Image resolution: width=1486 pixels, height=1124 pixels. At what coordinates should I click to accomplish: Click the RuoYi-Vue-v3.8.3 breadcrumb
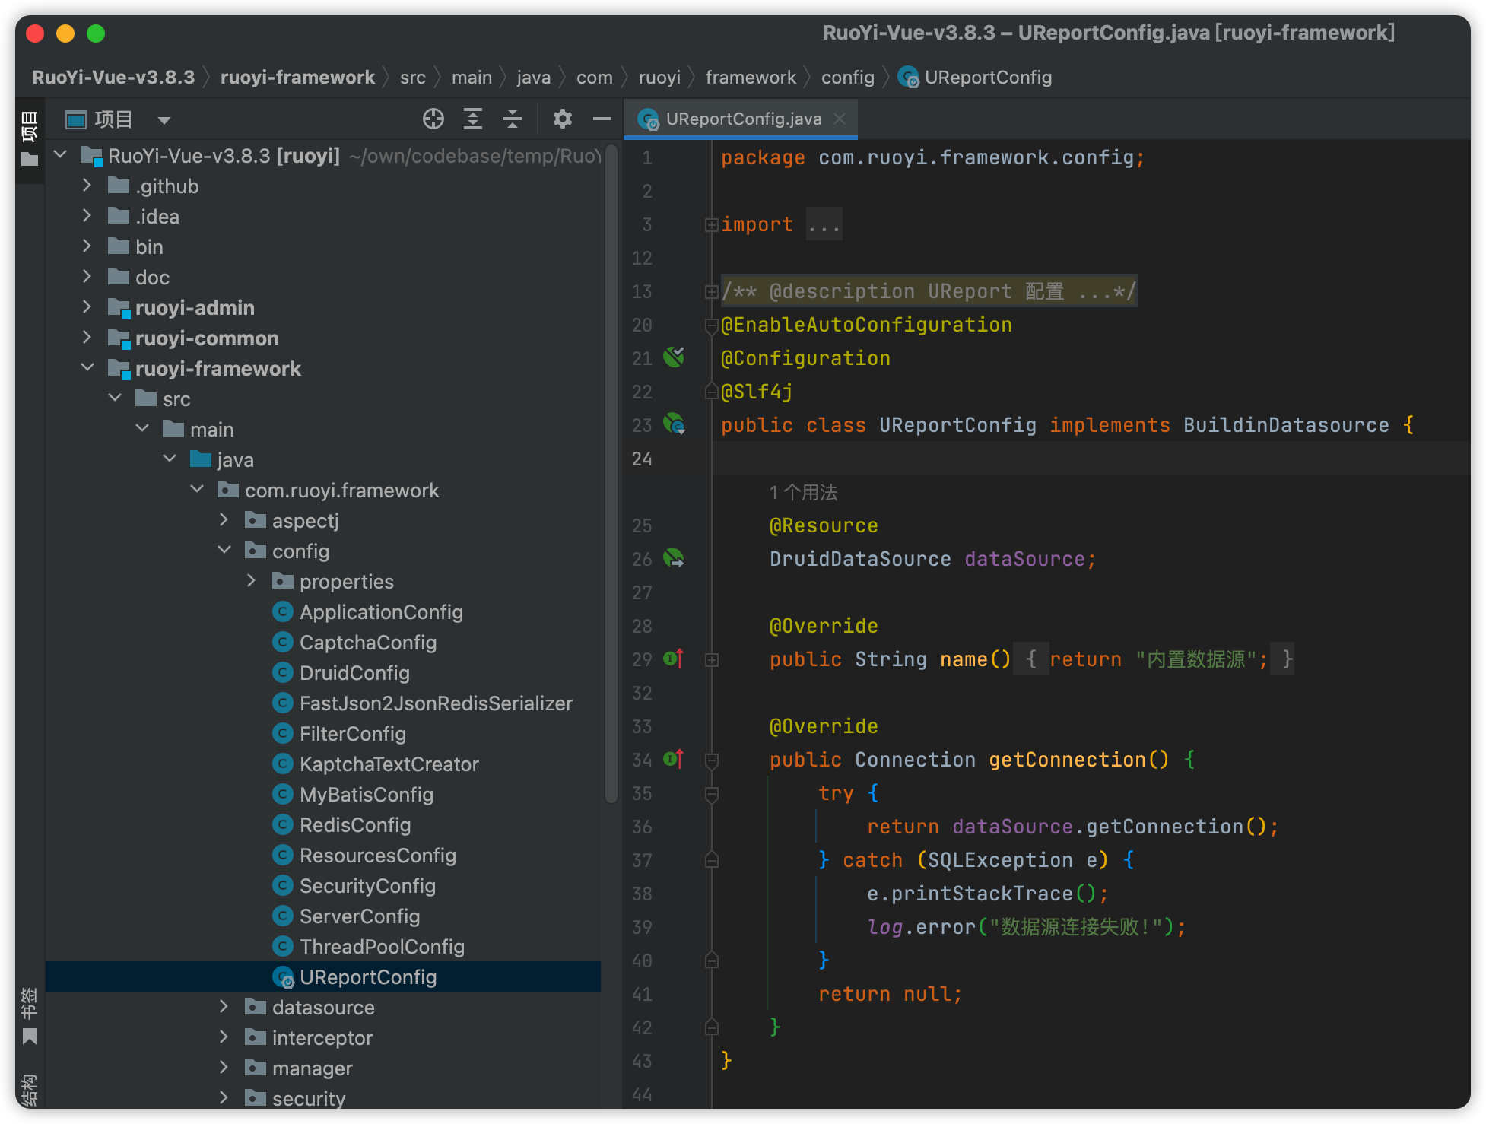point(113,77)
